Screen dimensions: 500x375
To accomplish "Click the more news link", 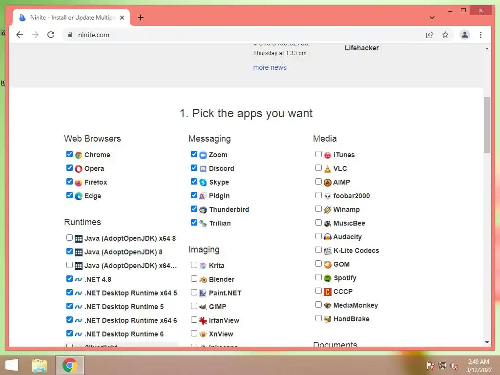I will [270, 67].
